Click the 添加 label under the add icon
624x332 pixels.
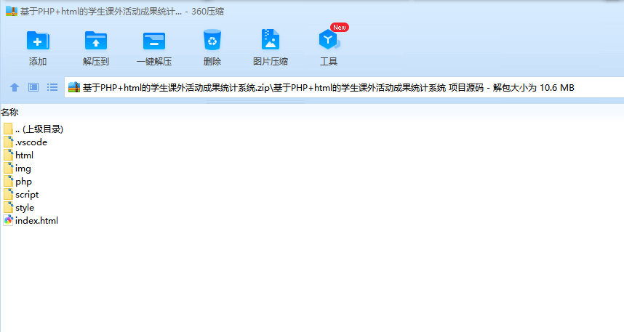[x=38, y=62]
